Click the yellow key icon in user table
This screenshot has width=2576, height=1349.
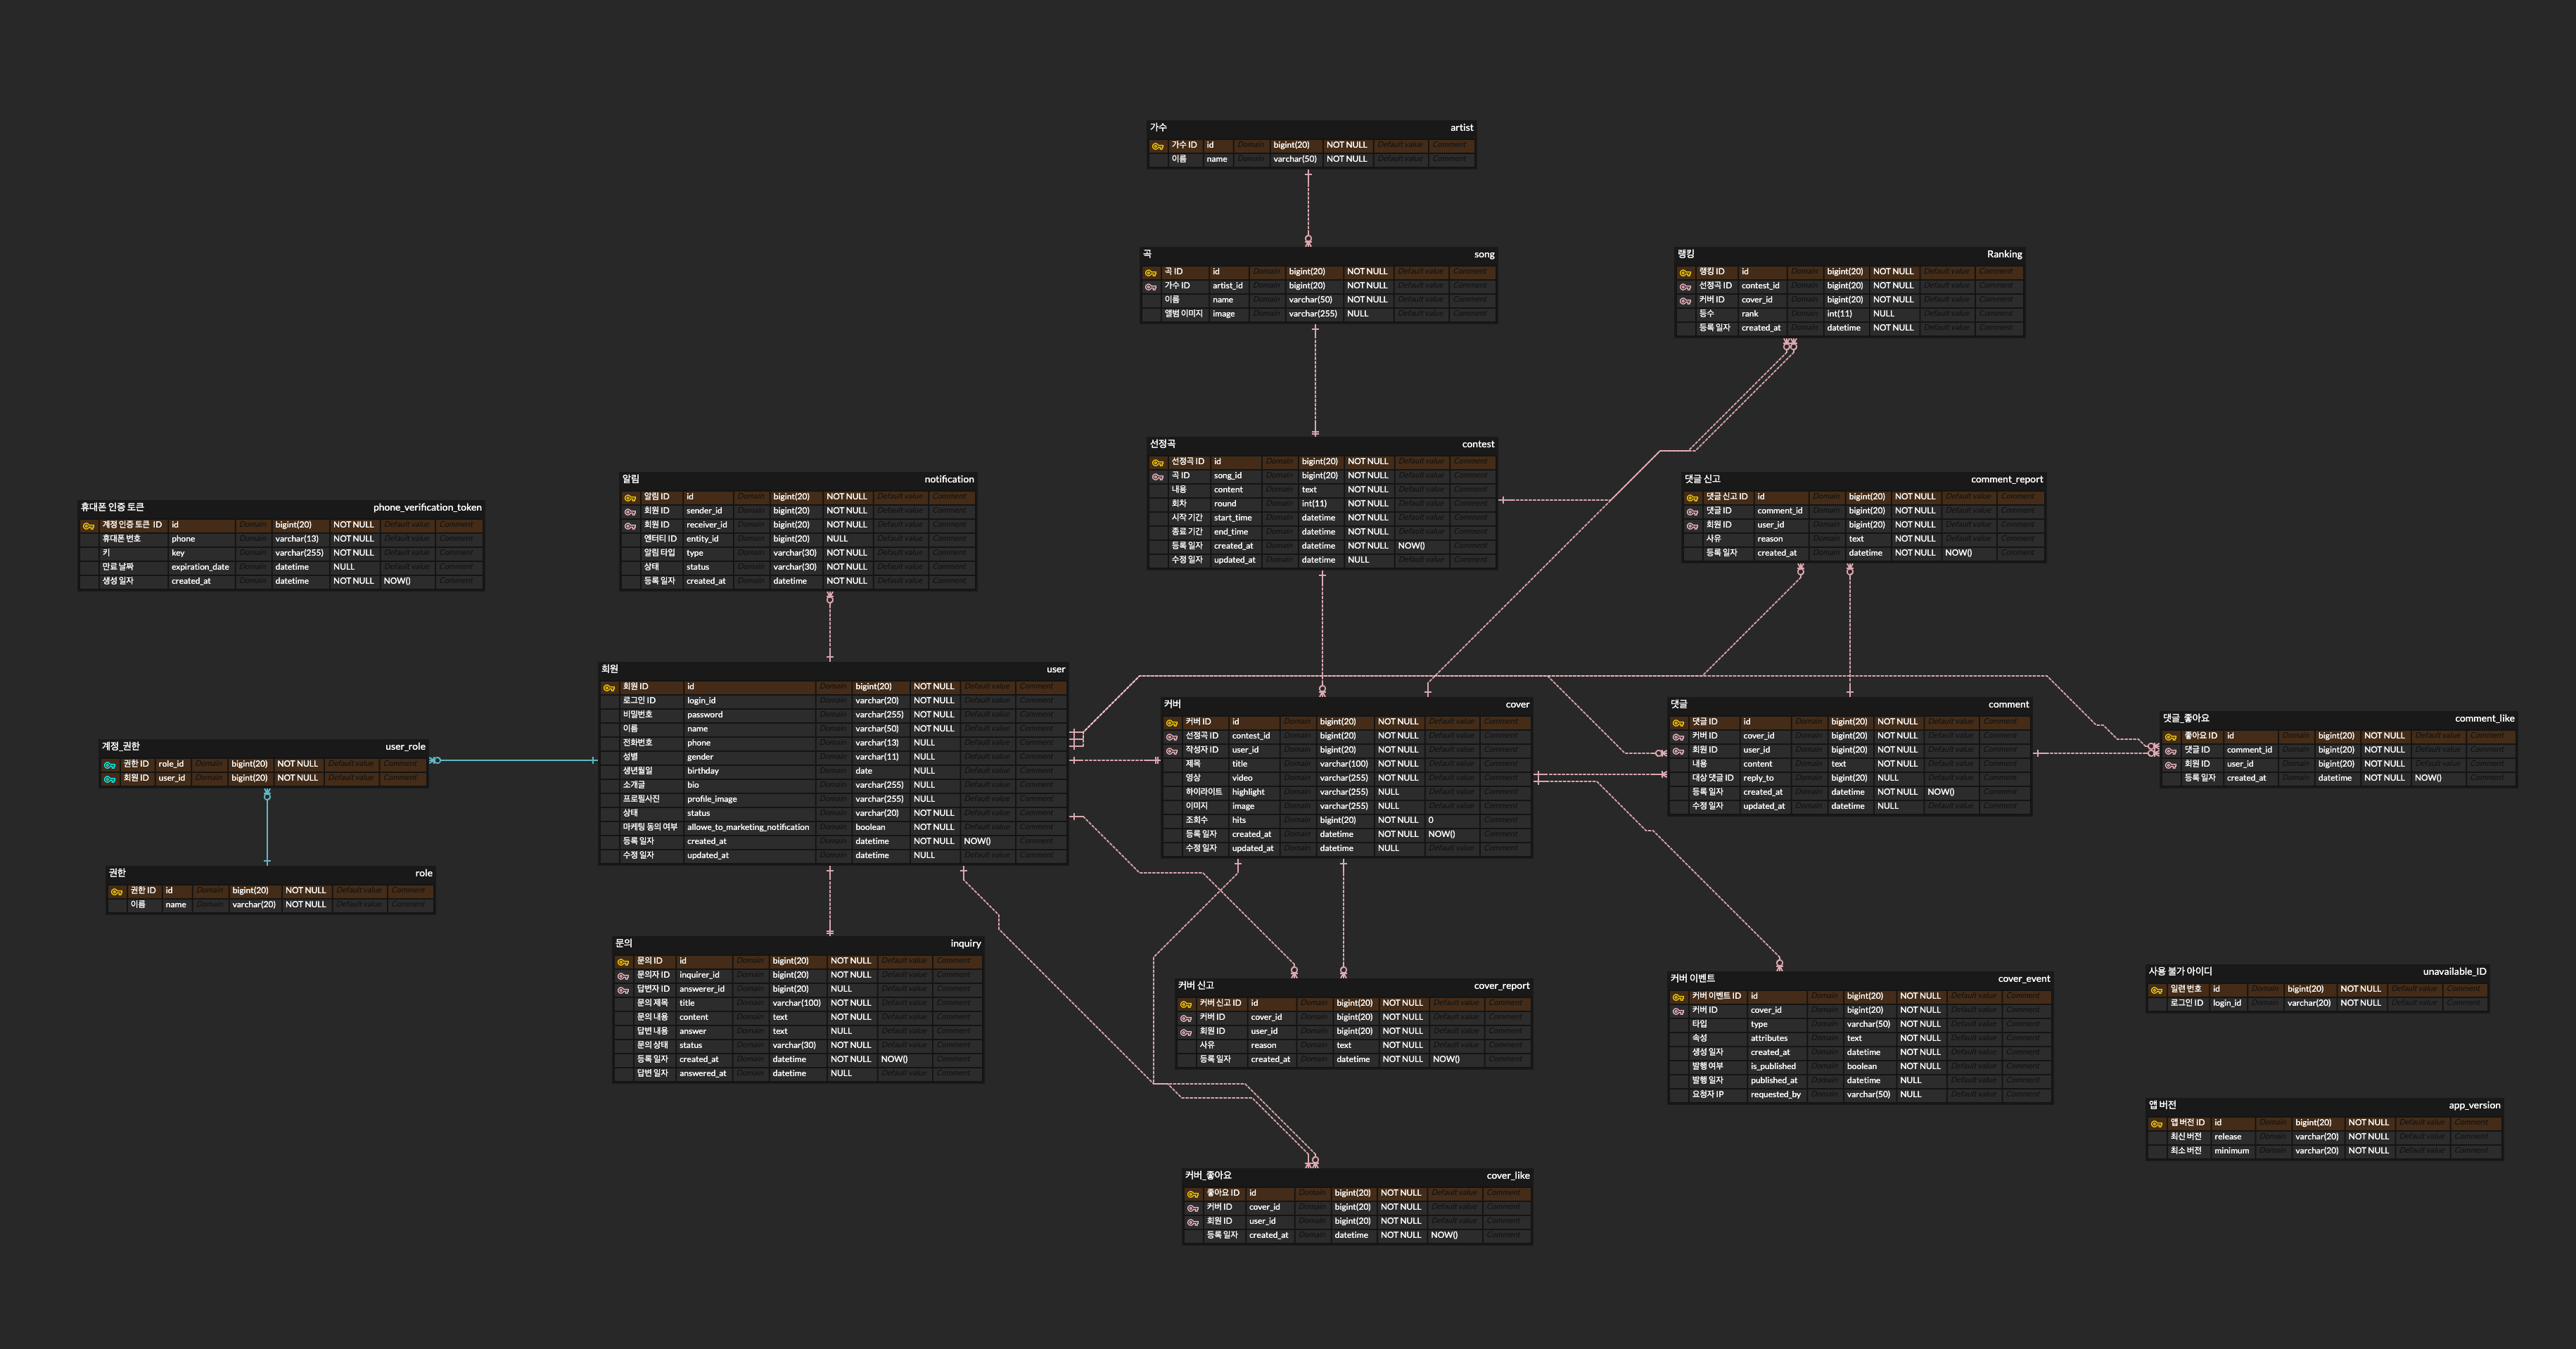point(608,688)
